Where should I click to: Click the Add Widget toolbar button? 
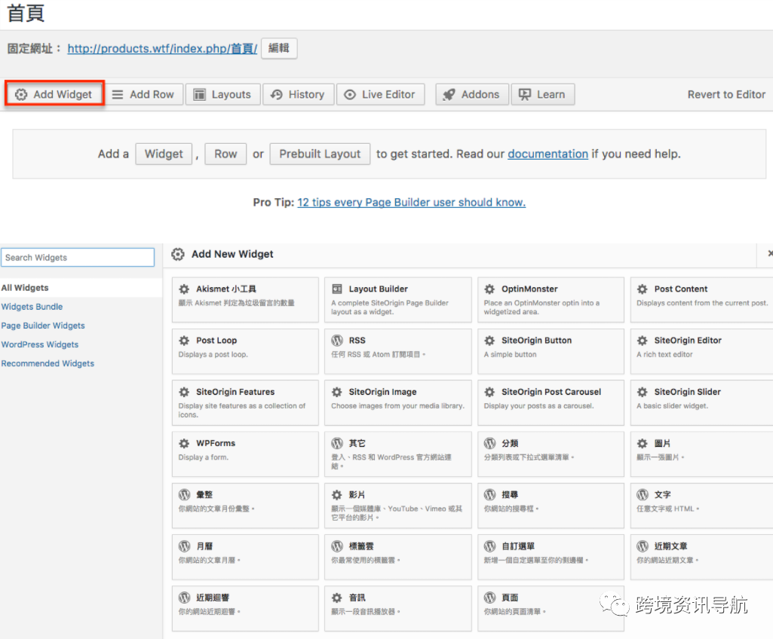point(54,94)
